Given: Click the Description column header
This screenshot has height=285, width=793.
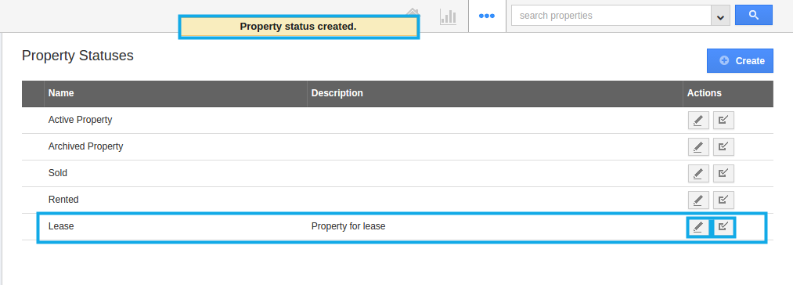Looking at the screenshot, I should [x=337, y=93].
